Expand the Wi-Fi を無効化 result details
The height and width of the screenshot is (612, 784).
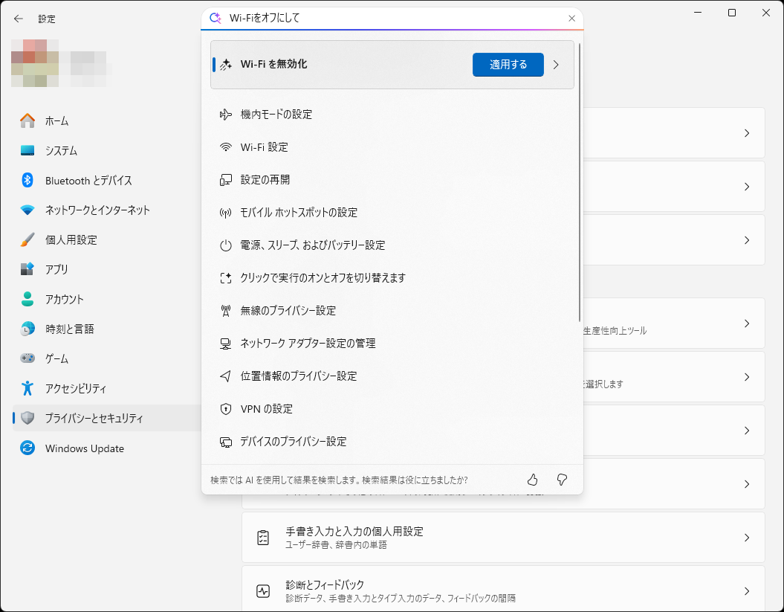click(x=556, y=65)
